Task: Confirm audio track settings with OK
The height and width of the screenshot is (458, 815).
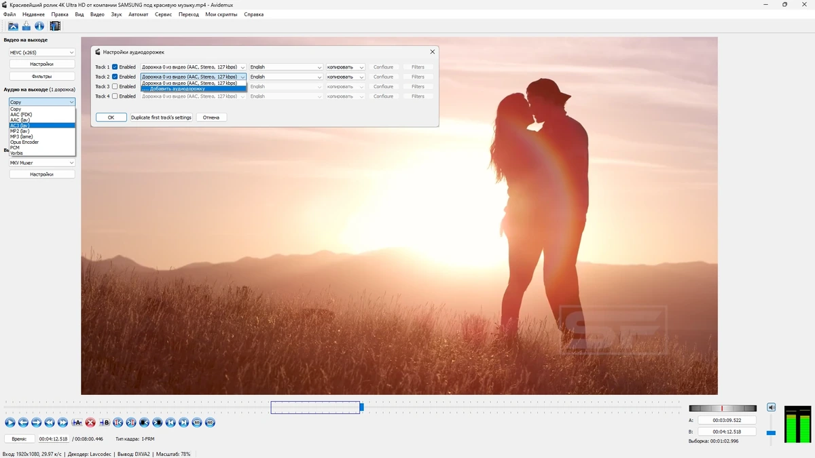Action: pyautogui.click(x=111, y=117)
